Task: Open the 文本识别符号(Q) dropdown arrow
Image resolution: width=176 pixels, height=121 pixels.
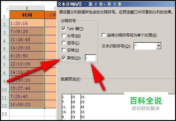Action: coord(159,46)
